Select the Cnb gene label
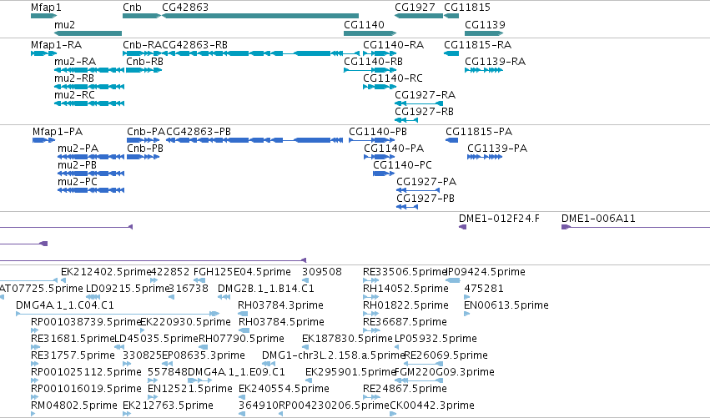710x418 pixels. tap(132, 8)
